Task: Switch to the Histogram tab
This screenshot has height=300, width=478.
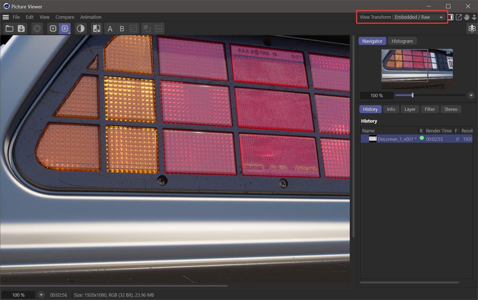Action: (x=402, y=41)
